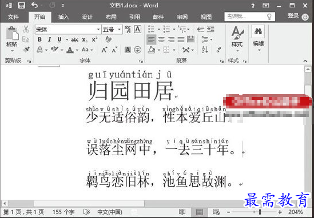Click the Shading paint bucket icon
314x218 pixels.
(152, 50)
